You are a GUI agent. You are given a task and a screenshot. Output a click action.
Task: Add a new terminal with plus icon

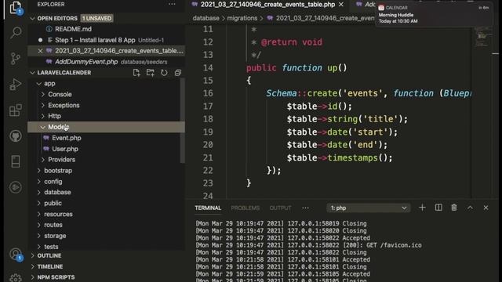tap(422, 208)
